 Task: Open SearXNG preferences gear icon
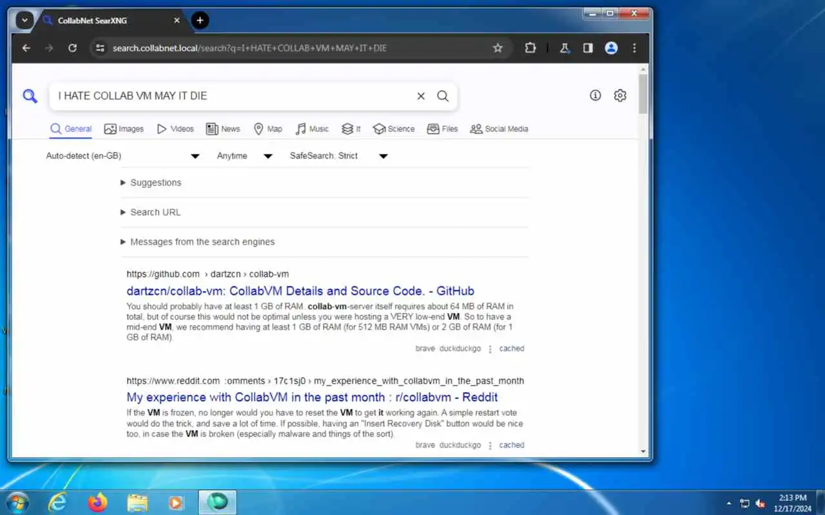pyautogui.click(x=620, y=95)
